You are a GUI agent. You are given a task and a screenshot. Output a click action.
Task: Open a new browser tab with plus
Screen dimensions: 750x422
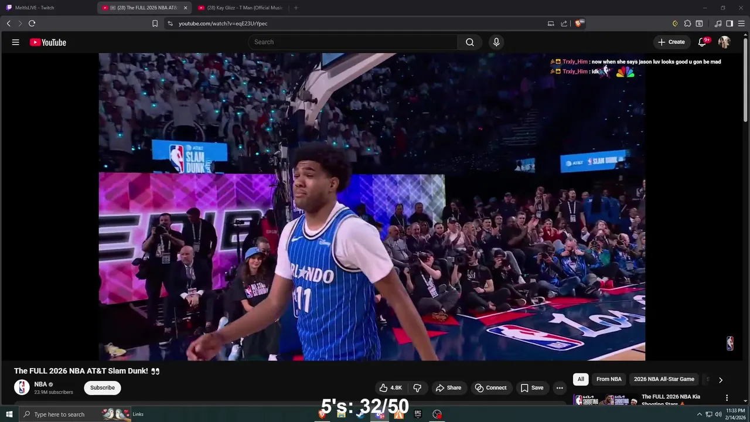(296, 8)
